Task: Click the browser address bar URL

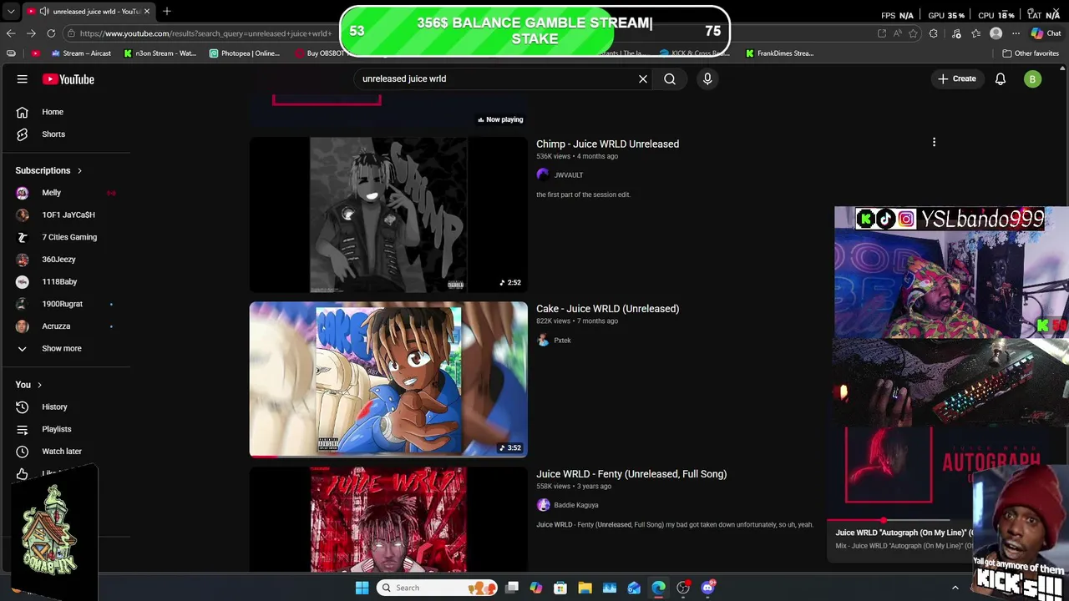Action: (205, 33)
